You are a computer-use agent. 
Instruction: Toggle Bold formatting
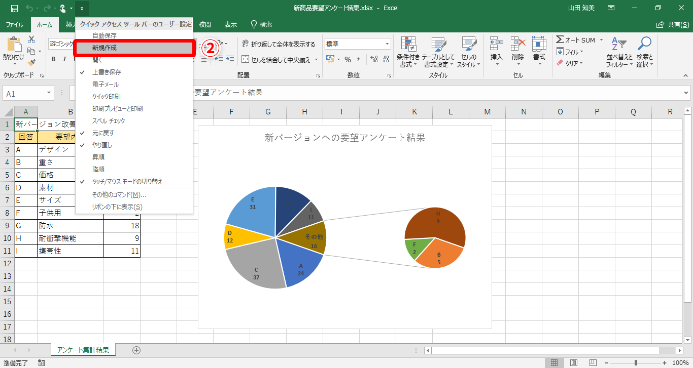pos(53,60)
